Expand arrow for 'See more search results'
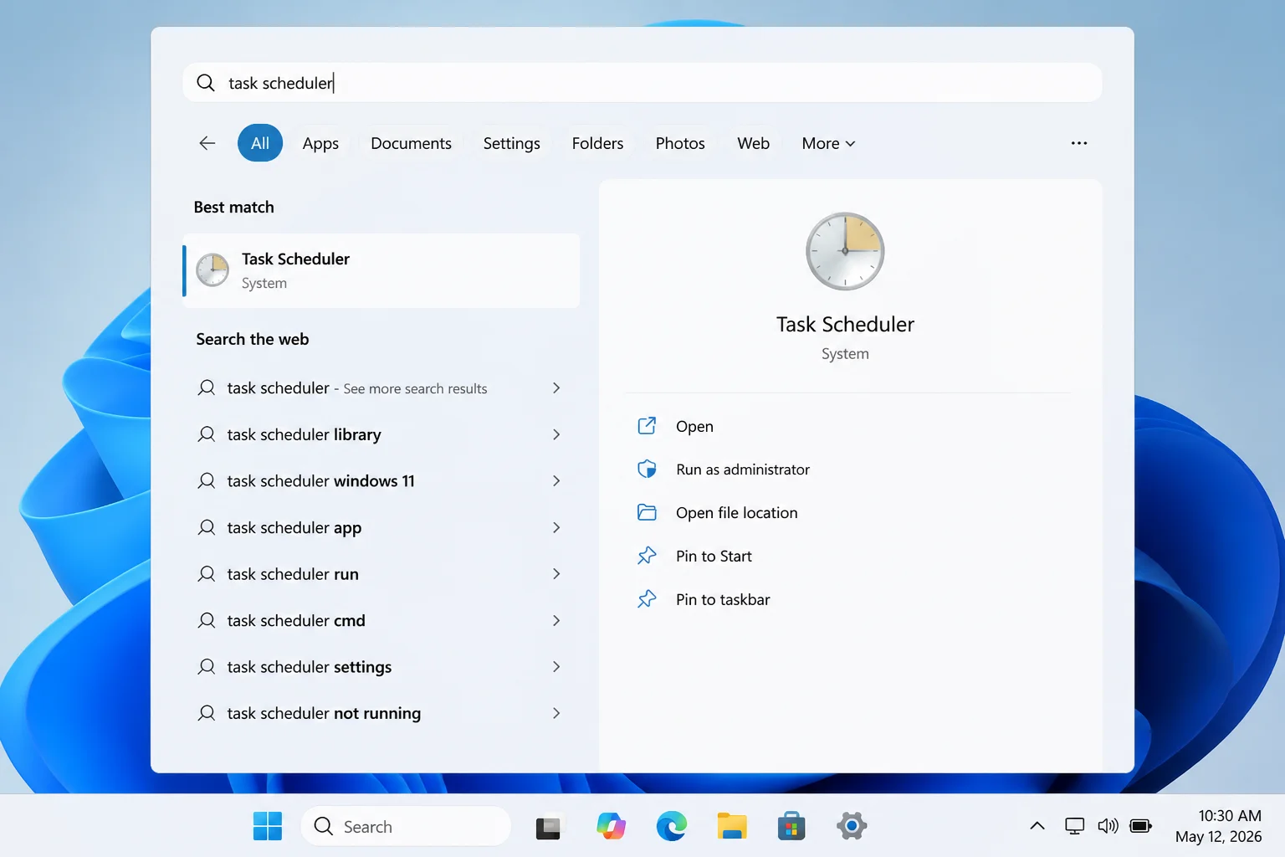Screen dimensions: 1285x857 click(x=556, y=387)
